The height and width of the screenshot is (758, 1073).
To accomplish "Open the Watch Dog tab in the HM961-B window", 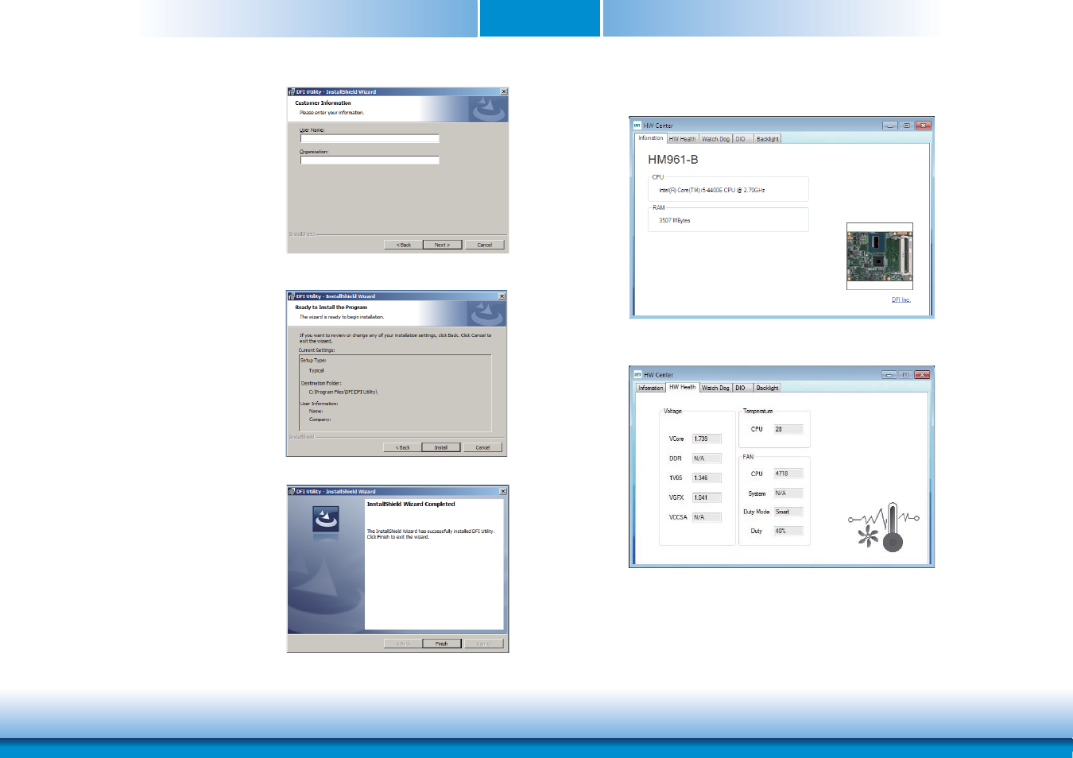I will (x=715, y=139).
